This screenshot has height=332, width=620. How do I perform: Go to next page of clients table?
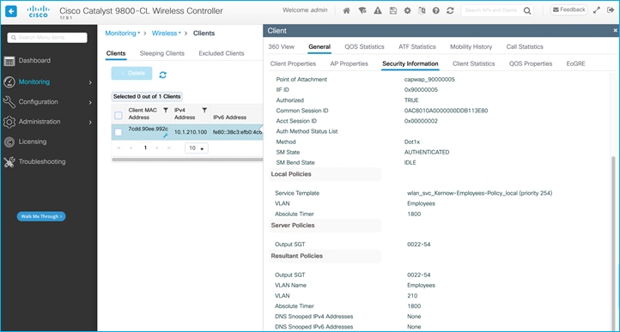coord(157,148)
